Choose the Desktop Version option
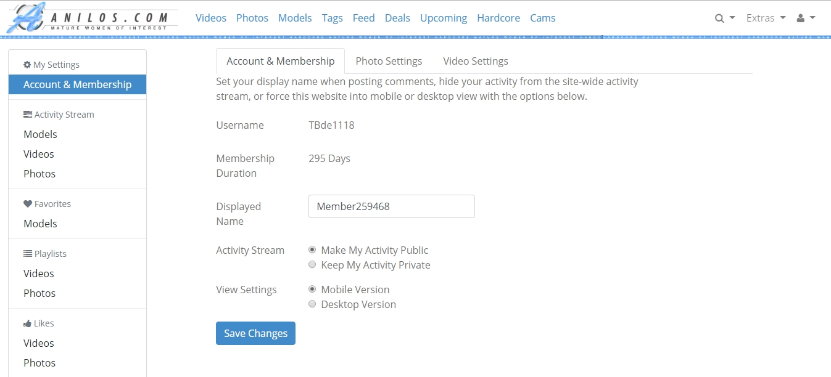Image resolution: width=831 pixels, height=377 pixels. 312,304
